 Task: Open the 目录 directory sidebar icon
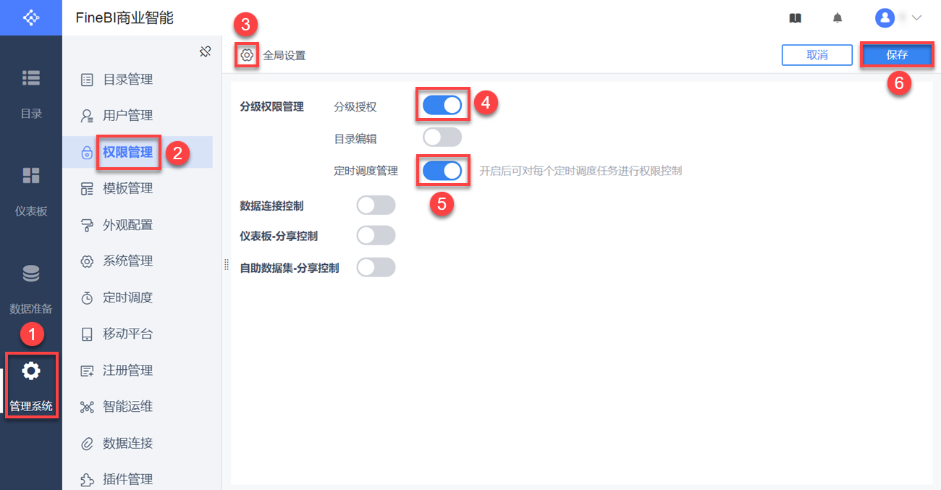[31, 78]
